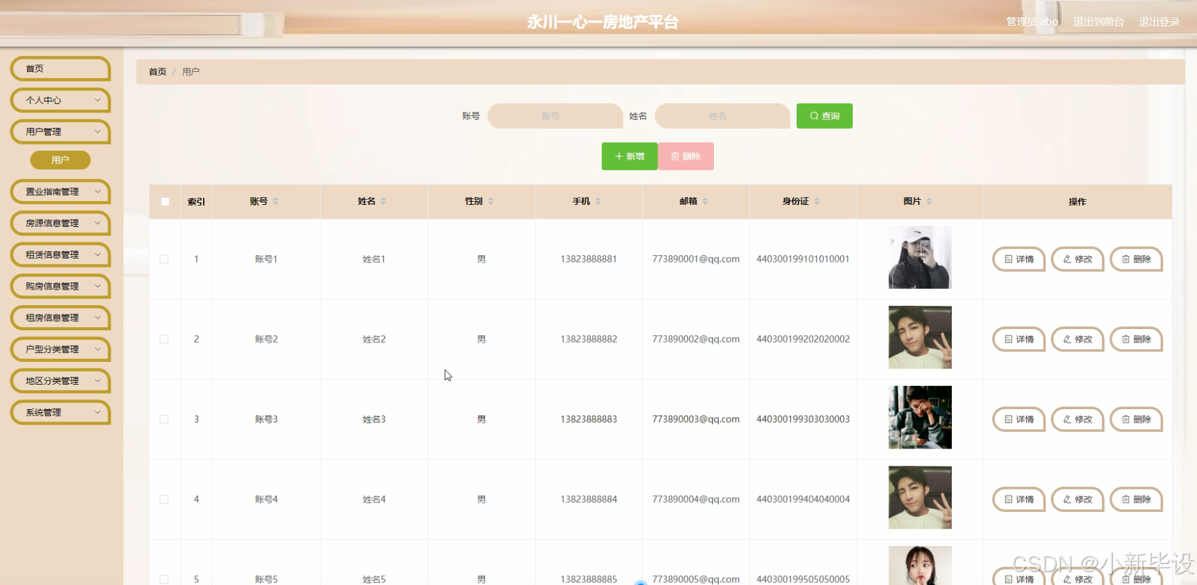Click the 新增 add button
The width and height of the screenshot is (1197, 585).
[x=629, y=156]
